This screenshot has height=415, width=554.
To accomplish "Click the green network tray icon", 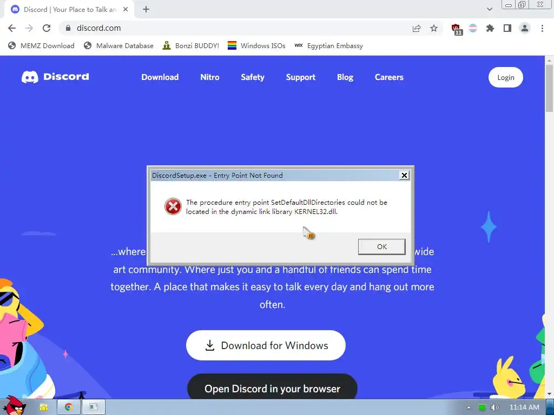I will tap(482, 407).
